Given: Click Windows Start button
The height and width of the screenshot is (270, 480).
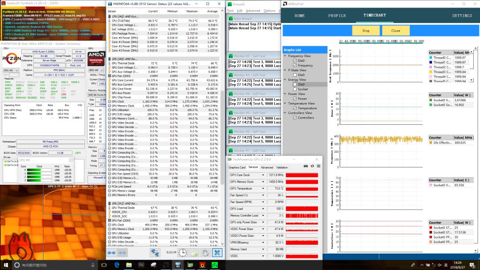Looking at the screenshot, I should (5, 265).
